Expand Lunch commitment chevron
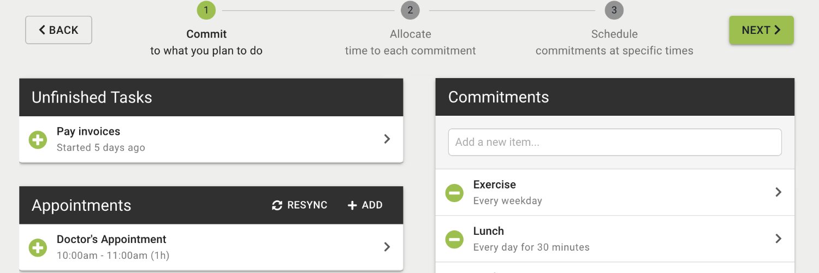 click(x=779, y=239)
